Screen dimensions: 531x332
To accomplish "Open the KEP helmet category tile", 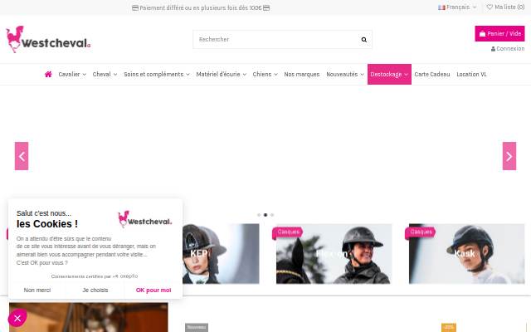I will [221, 254].
